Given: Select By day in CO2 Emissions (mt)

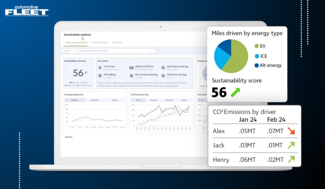Looking at the screenshot, I should 138,100.
